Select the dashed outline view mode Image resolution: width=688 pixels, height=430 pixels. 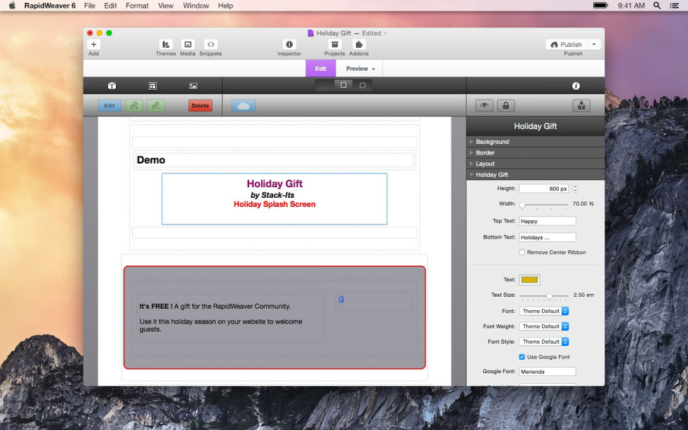click(x=343, y=86)
